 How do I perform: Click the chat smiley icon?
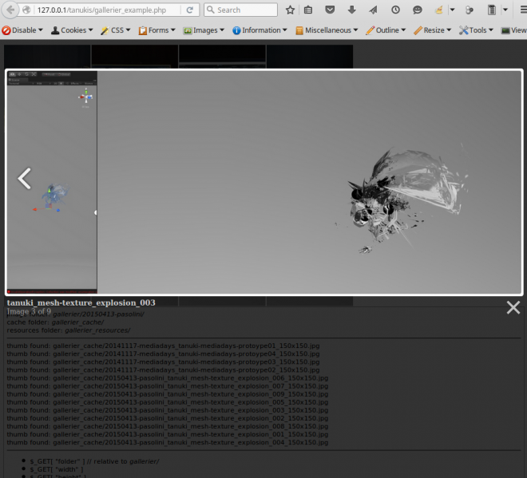417,10
